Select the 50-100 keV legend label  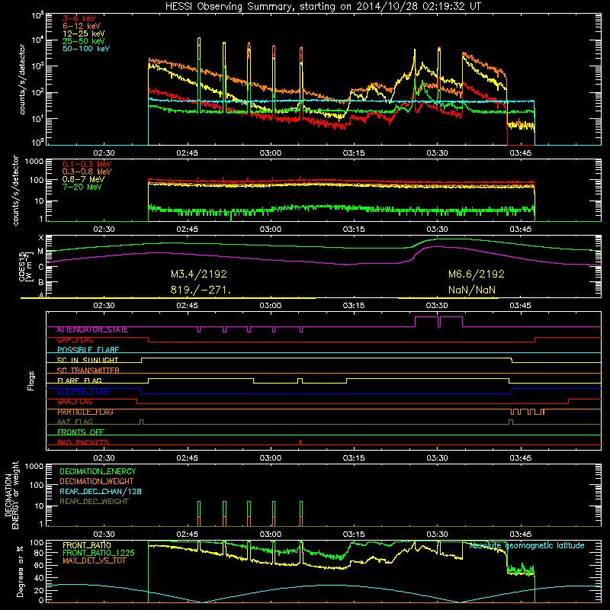point(86,49)
